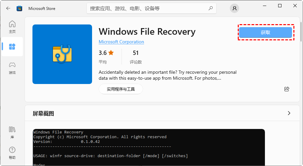Open the Microsoft Corporation publisher link
Viewport: 303px width, 166px height.
click(x=121, y=42)
